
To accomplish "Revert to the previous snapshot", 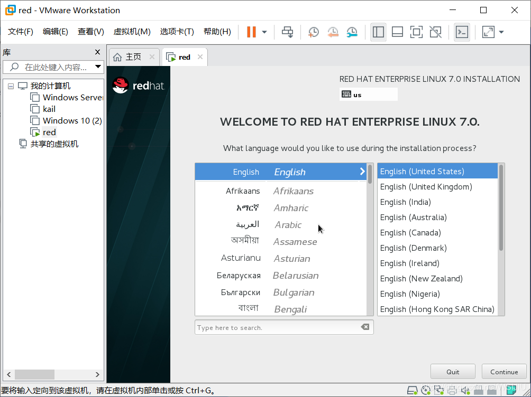I will click(x=333, y=32).
